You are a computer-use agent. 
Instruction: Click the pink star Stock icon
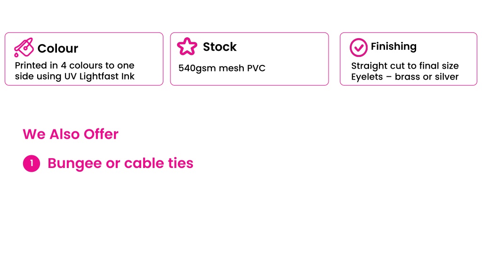coord(187,47)
